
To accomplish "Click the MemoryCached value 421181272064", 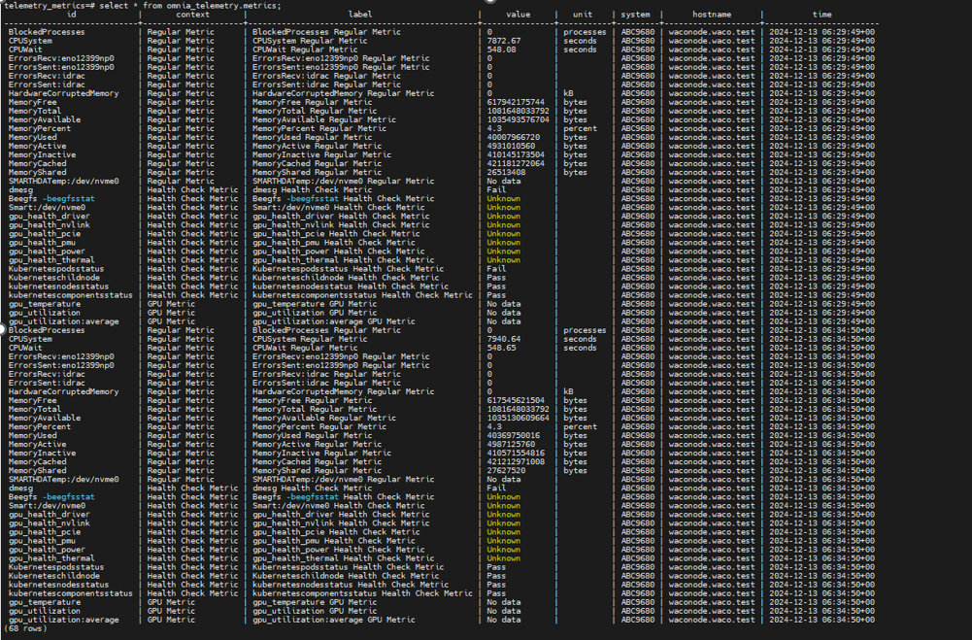I will coord(516,164).
